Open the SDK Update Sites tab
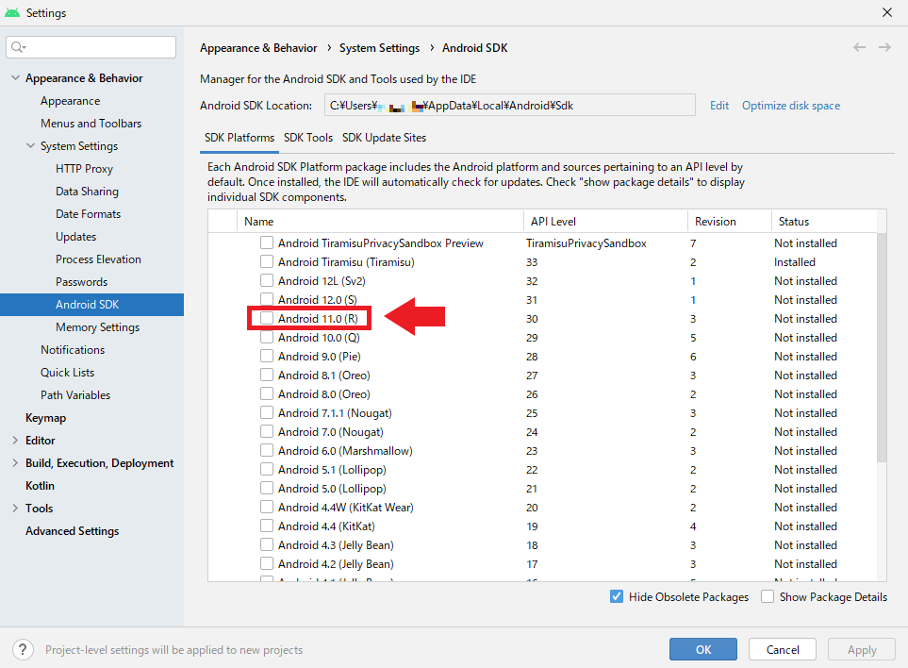 click(382, 137)
